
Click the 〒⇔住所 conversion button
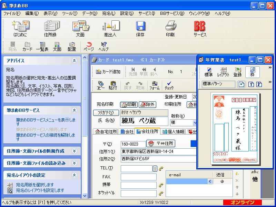pos(161,144)
